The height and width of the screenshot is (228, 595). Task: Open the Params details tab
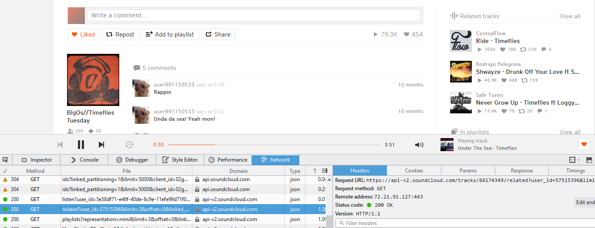[468, 171]
